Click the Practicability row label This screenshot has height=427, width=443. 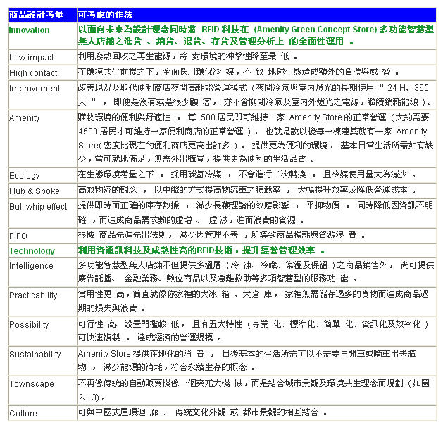[x=33, y=295]
